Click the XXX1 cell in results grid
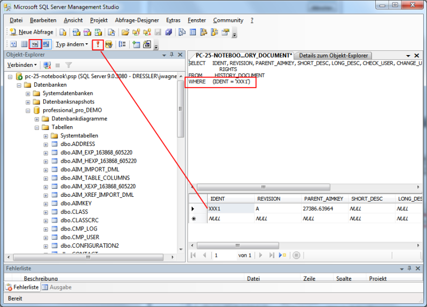 click(231, 209)
